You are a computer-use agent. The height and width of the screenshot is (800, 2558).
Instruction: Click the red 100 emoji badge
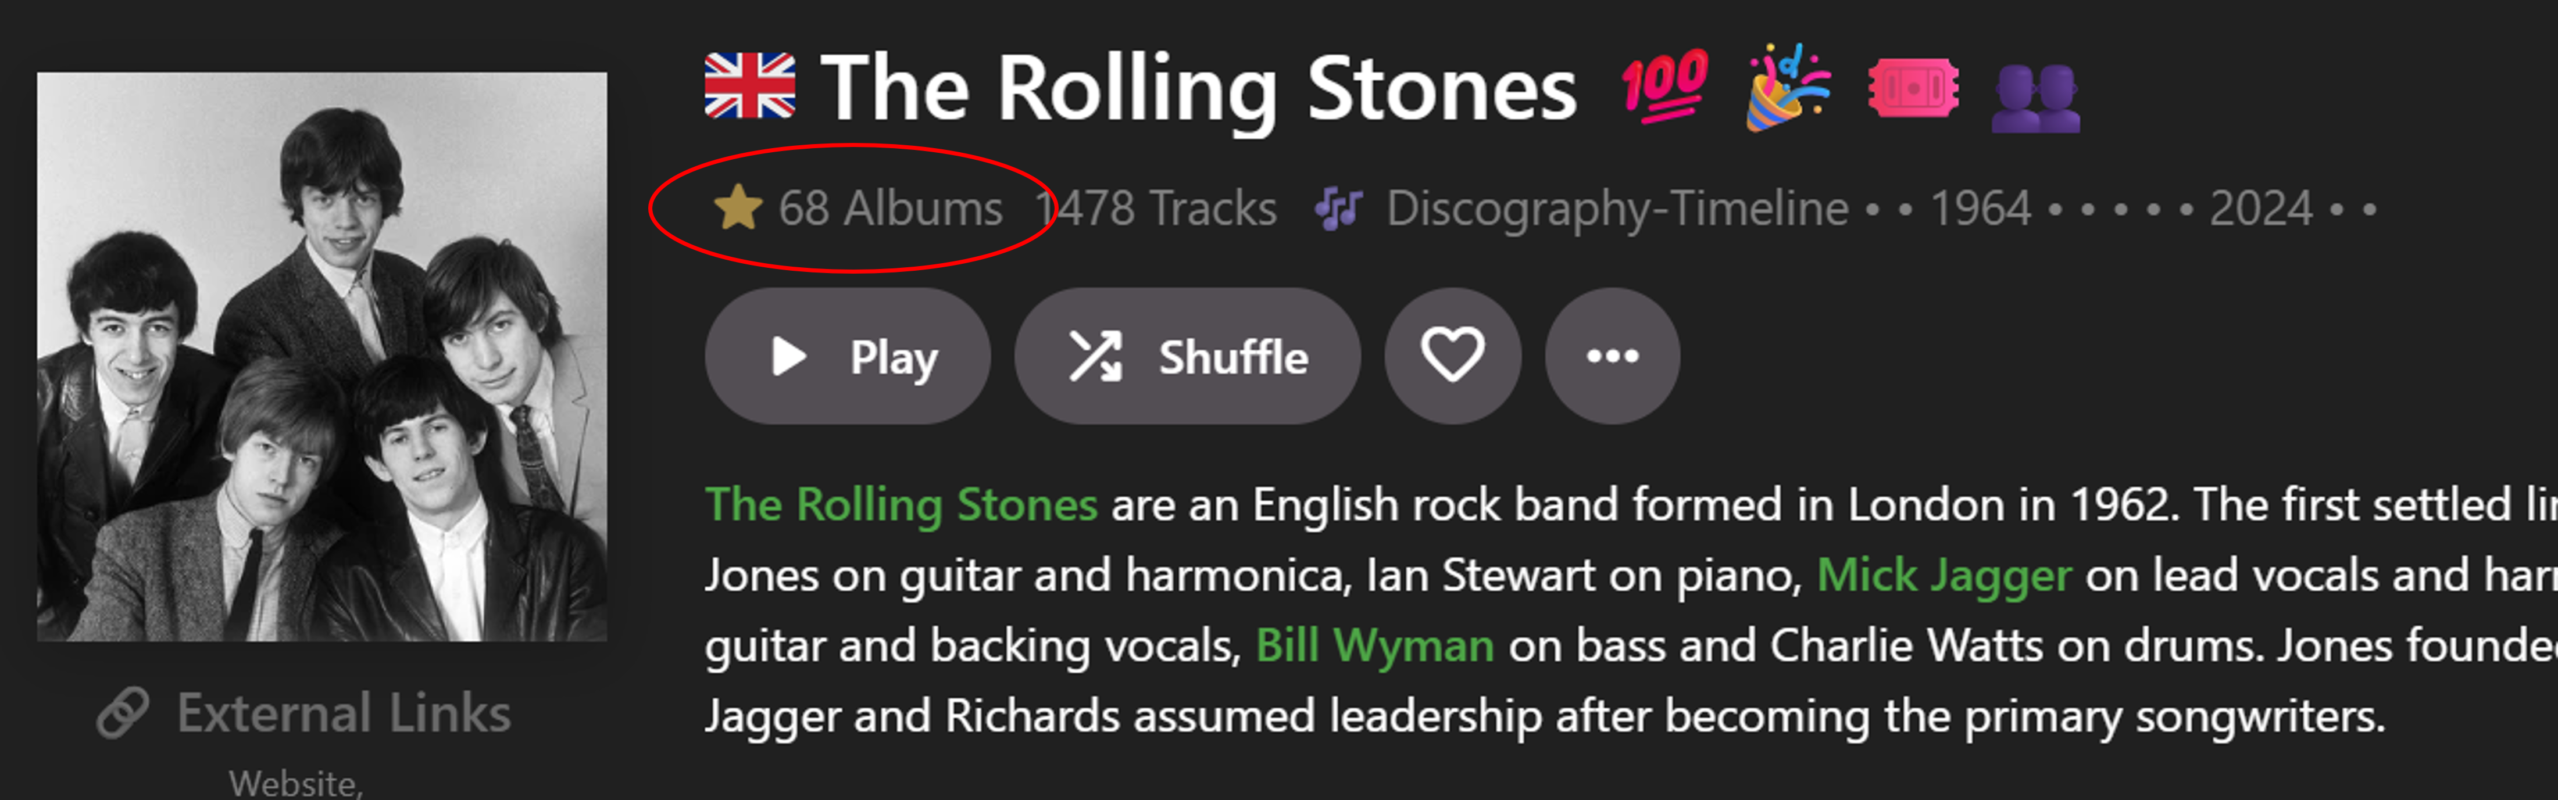pyautogui.click(x=1664, y=87)
